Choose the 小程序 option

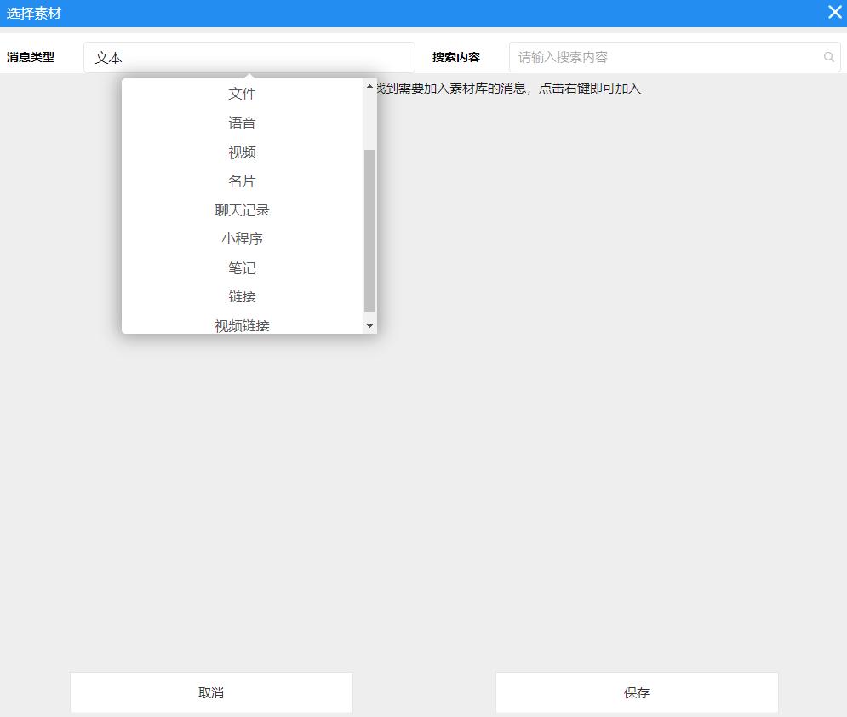tap(242, 238)
